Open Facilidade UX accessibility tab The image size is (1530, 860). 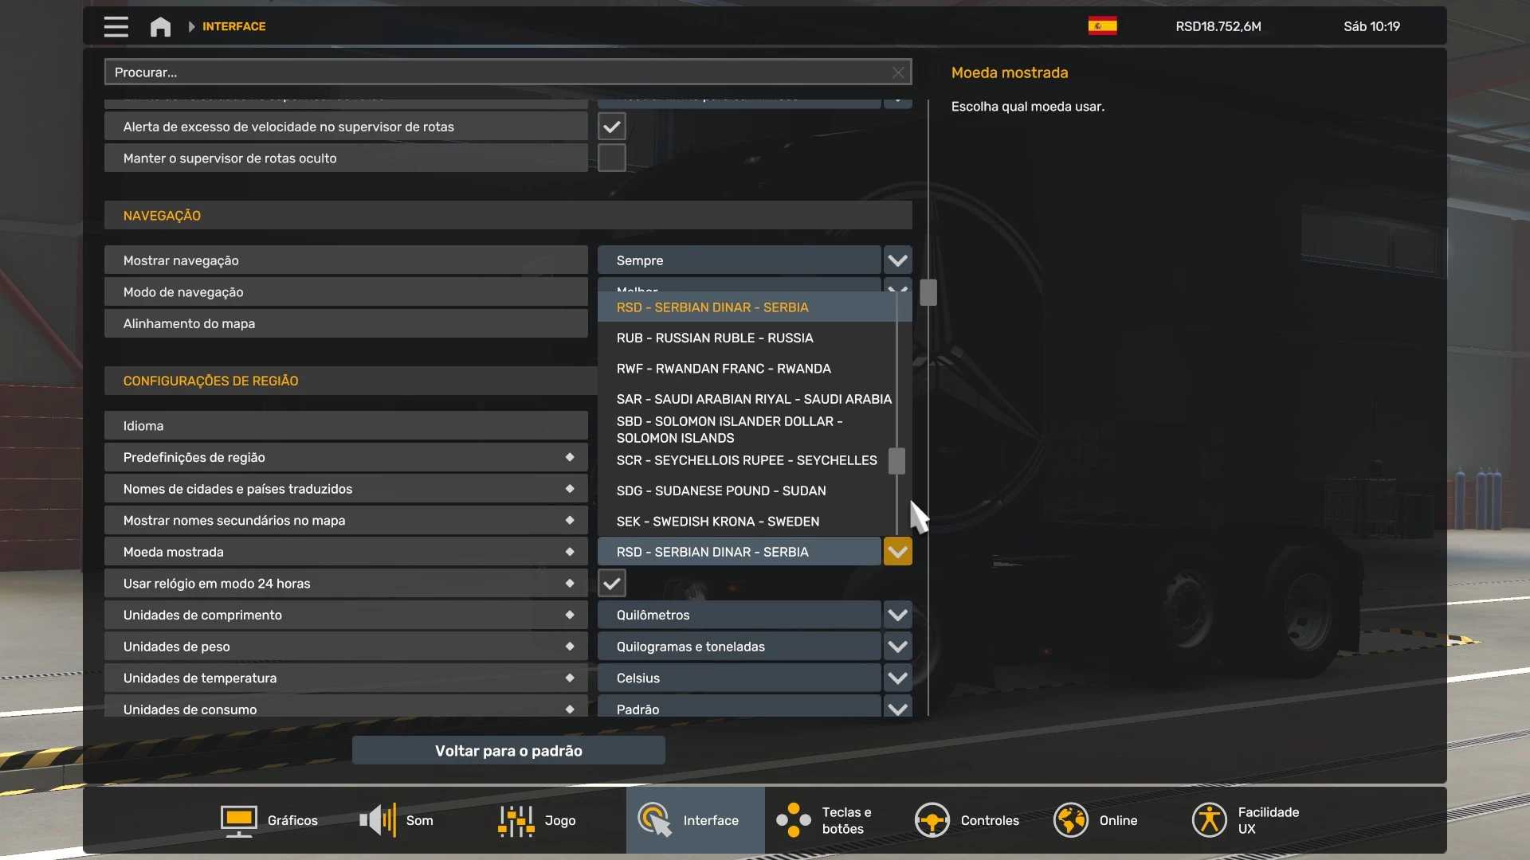(1246, 820)
